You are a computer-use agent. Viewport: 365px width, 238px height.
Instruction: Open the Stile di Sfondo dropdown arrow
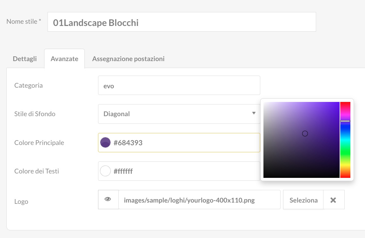click(254, 113)
